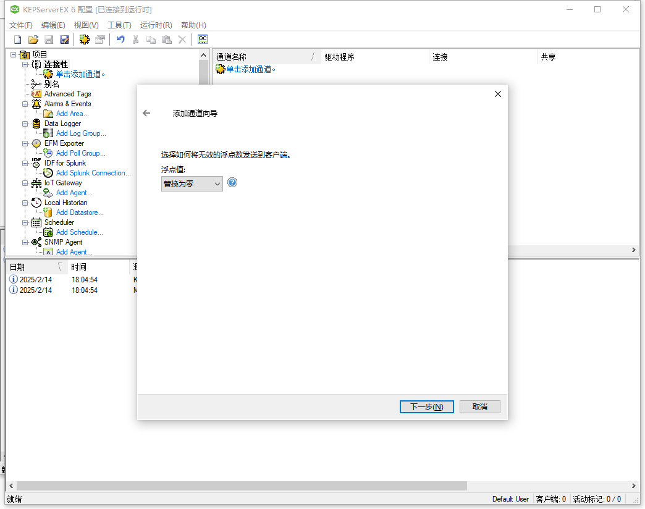This screenshot has width=645, height=509.
Task: Click the Save As toolbar icon
Action: point(65,40)
